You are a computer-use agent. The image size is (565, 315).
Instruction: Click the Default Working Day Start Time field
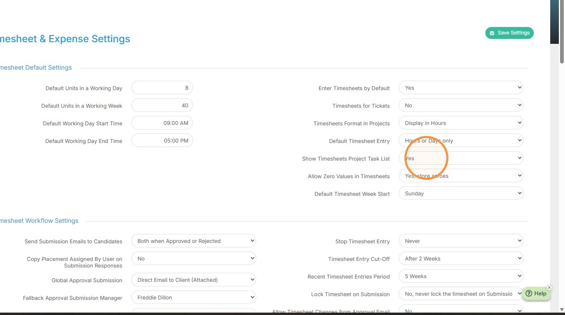(x=162, y=123)
